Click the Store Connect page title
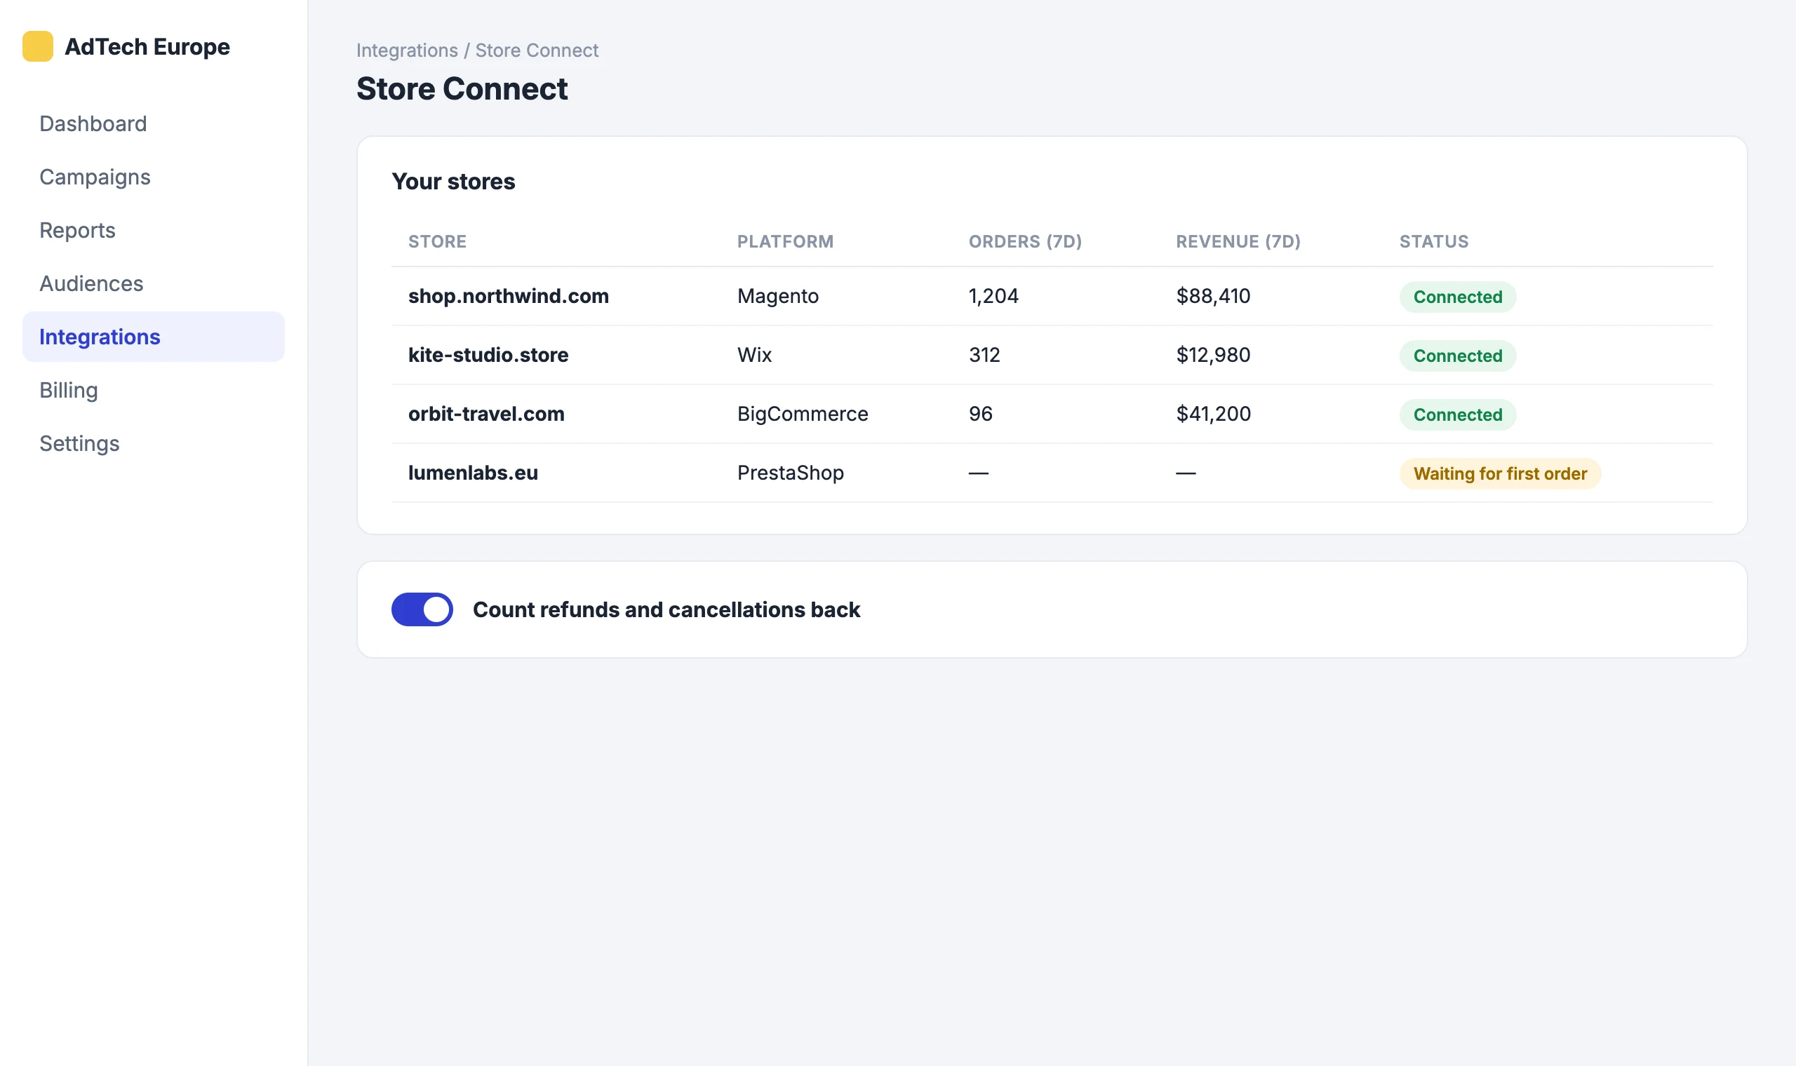The width and height of the screenshot is (1796, 1066). [x=462, y=89]
